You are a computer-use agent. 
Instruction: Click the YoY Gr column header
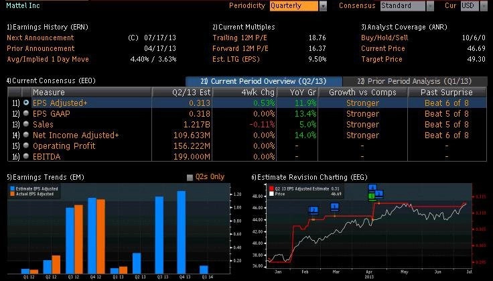click(297, 92)
